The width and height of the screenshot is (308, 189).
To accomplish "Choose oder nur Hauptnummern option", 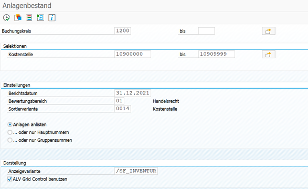I will 10,132.
